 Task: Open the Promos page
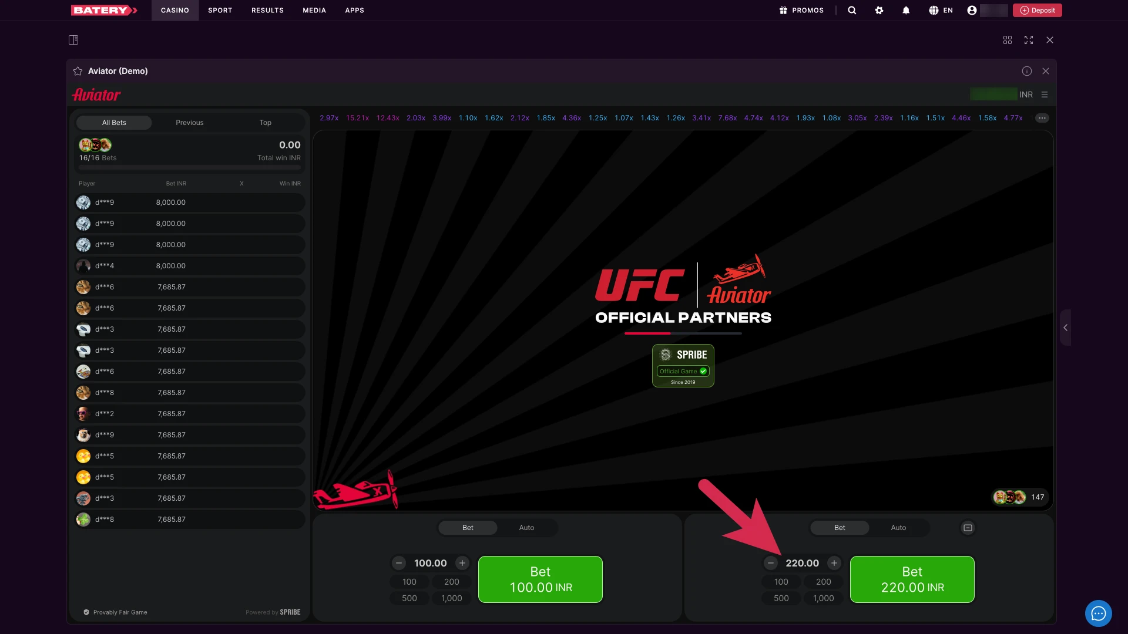coord(801,10)
